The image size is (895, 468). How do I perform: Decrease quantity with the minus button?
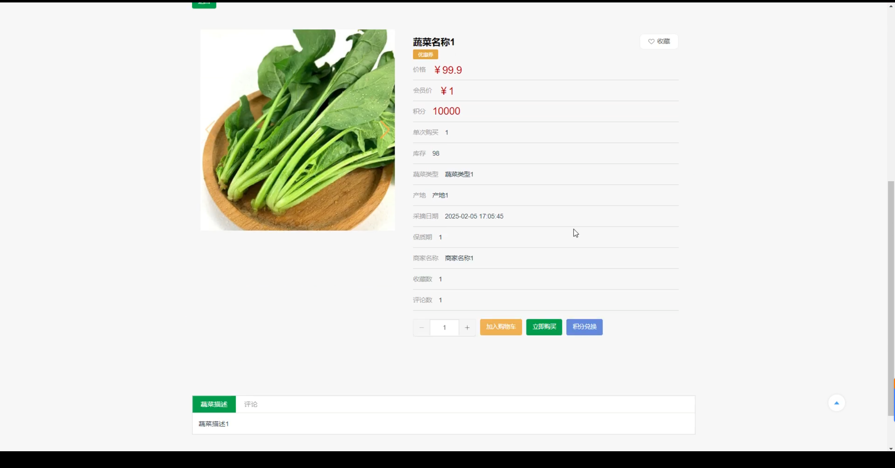click(x=422, y=328)
